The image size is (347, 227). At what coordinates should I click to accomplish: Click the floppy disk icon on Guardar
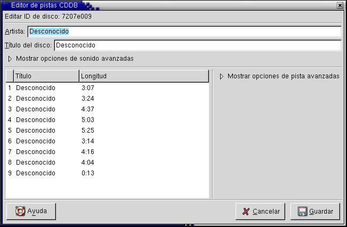pyautogui.click(x=302, y=212)
